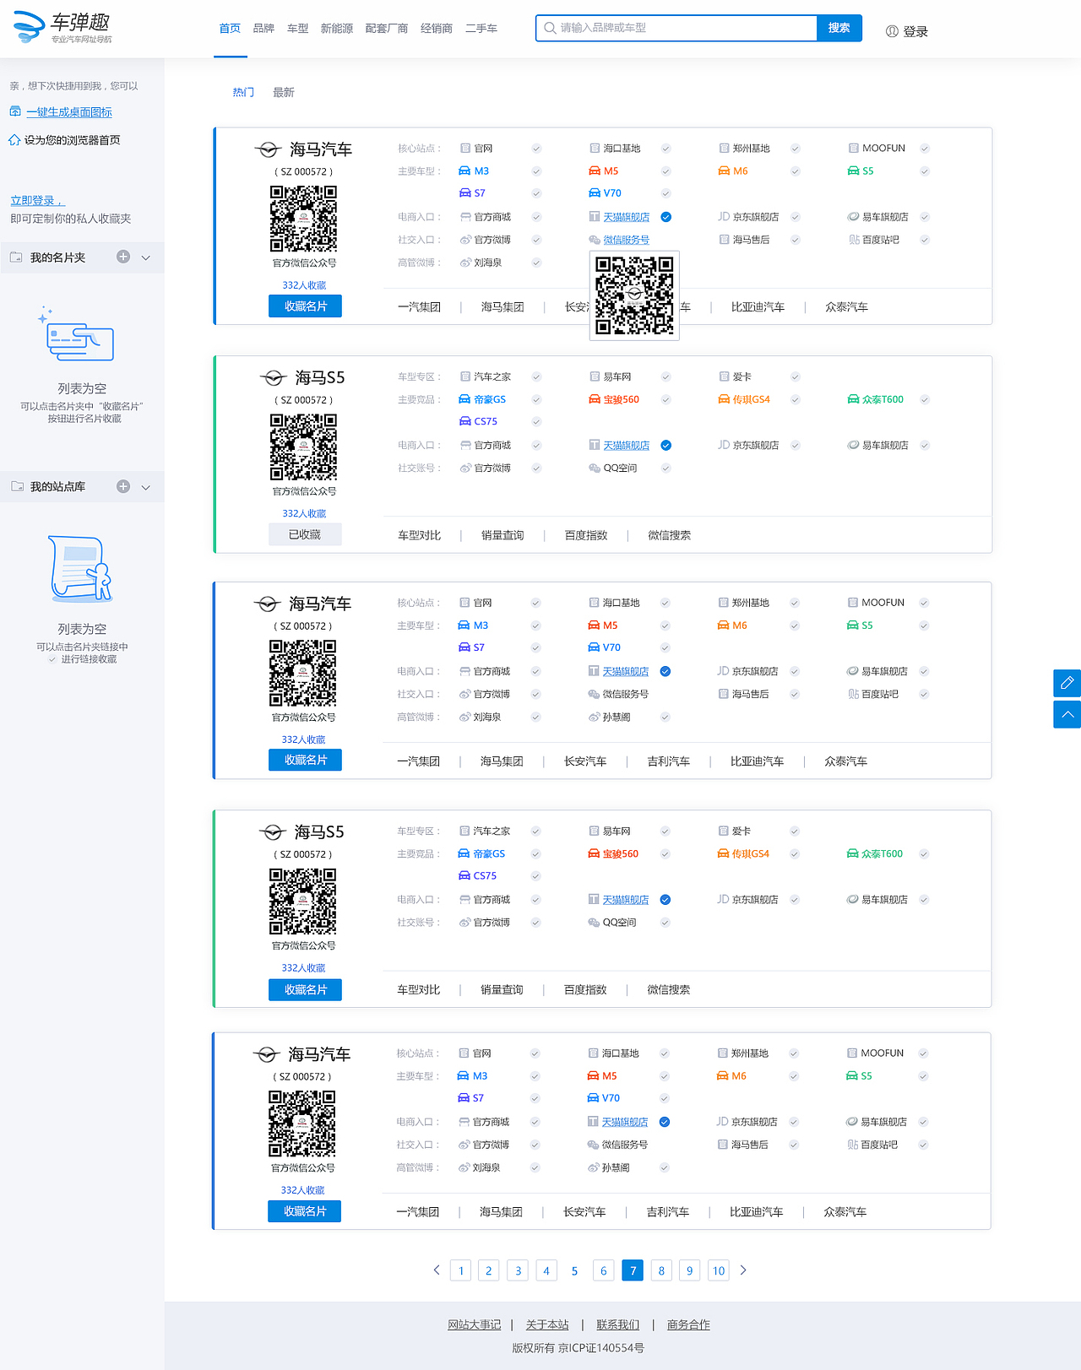Focus the 请输入品牌或车型 search field
The height and width of the screenshot is (1370, 1081).
point(676,28)
